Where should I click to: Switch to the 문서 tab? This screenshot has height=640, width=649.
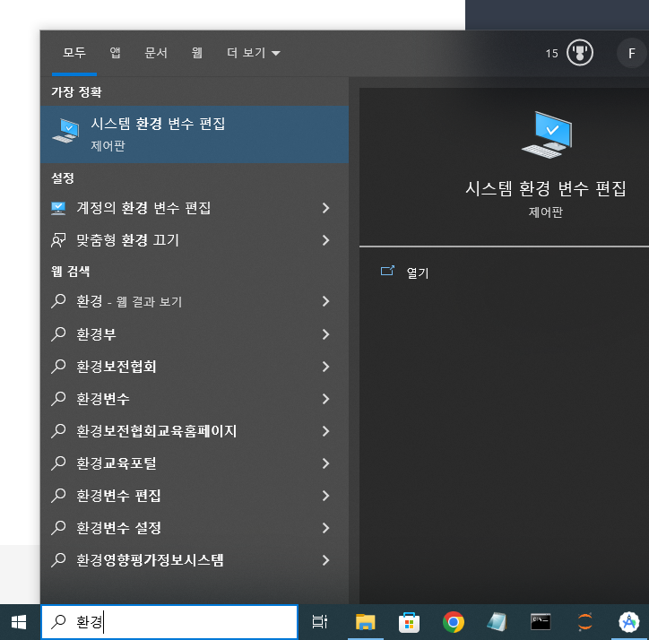(x=156, y=53)
